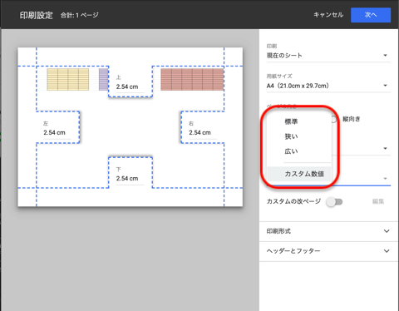
Task: Choose カスタム数値 margin option
Action: pyautogui.click(x=299, y=174)
